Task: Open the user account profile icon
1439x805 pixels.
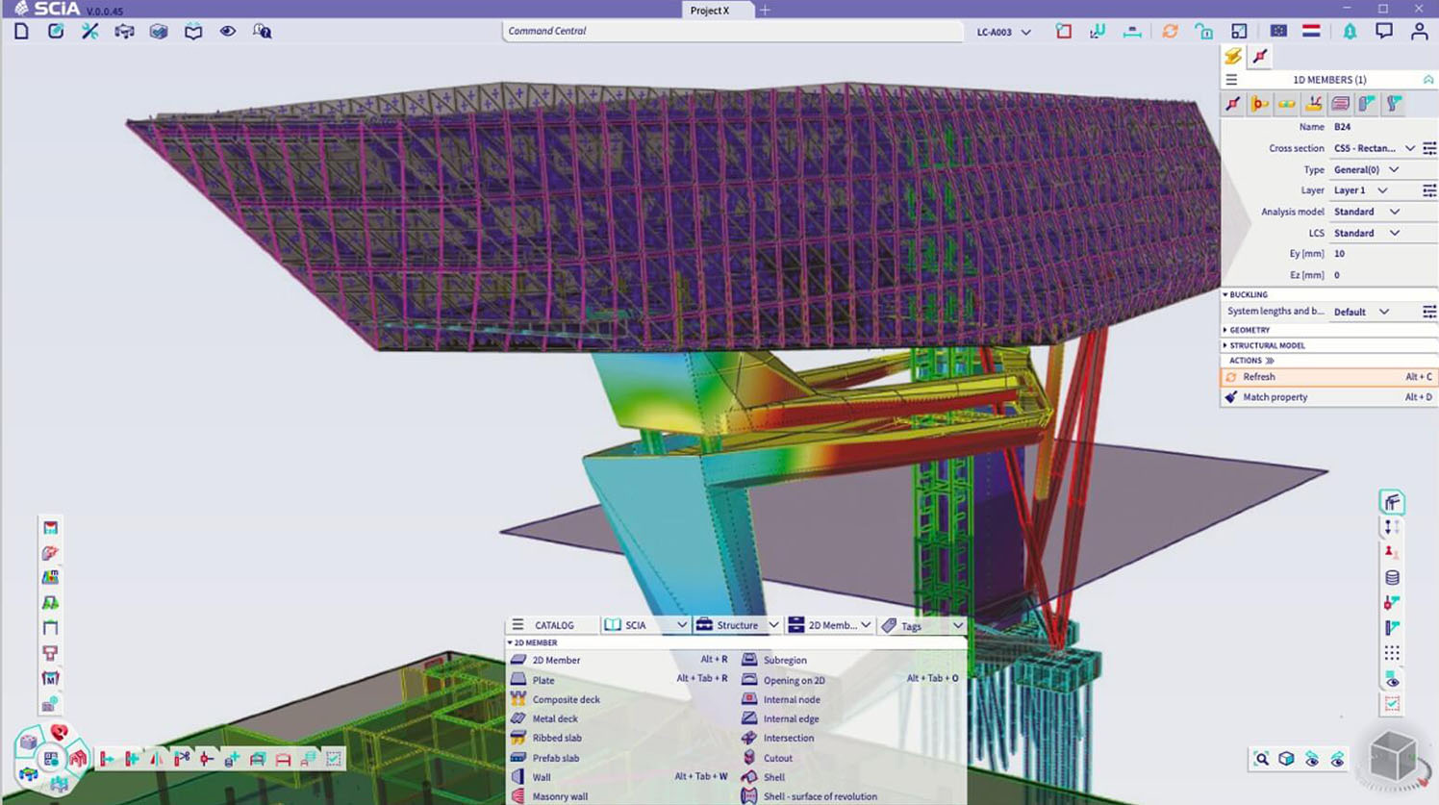Action: [x=1419, y=31]
